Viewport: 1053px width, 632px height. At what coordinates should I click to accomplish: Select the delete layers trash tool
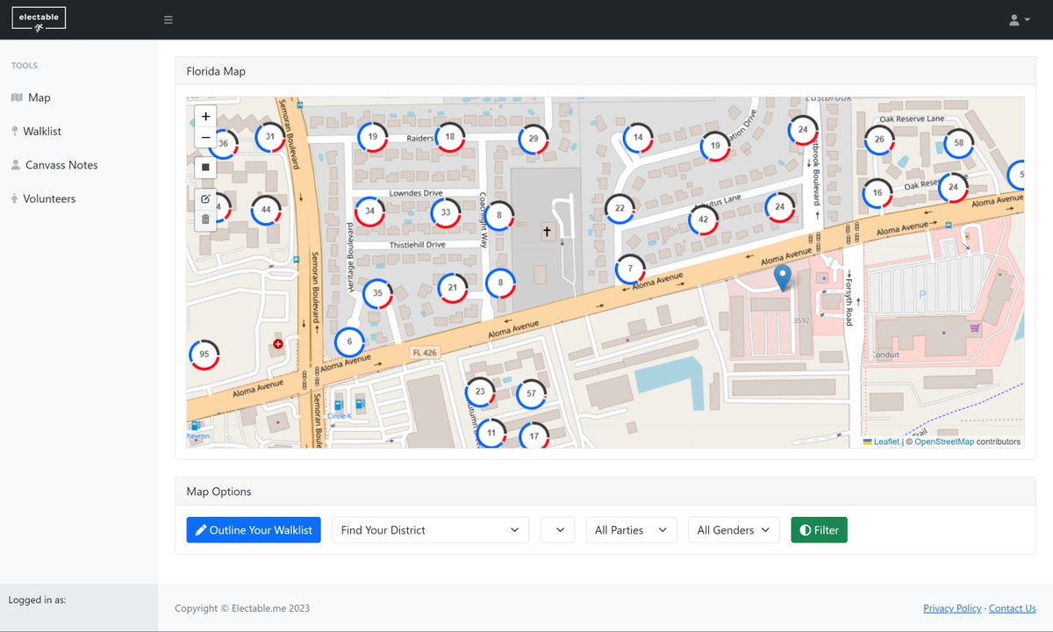pyautogui.click(x=205, y=219)
